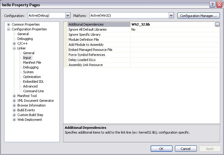Expand the Build Events node
Image resolution: width=224 pixels, height=155 pixels.
pos(14,110)
